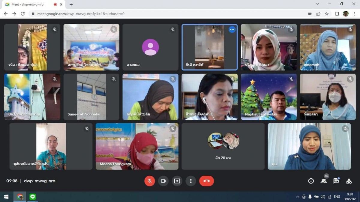
Task: Expand the system tray hidden icons chevron
Action: [297, 197]
